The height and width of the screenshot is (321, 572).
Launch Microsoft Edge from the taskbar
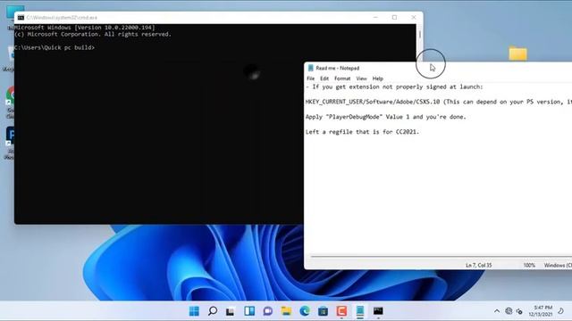305,311
